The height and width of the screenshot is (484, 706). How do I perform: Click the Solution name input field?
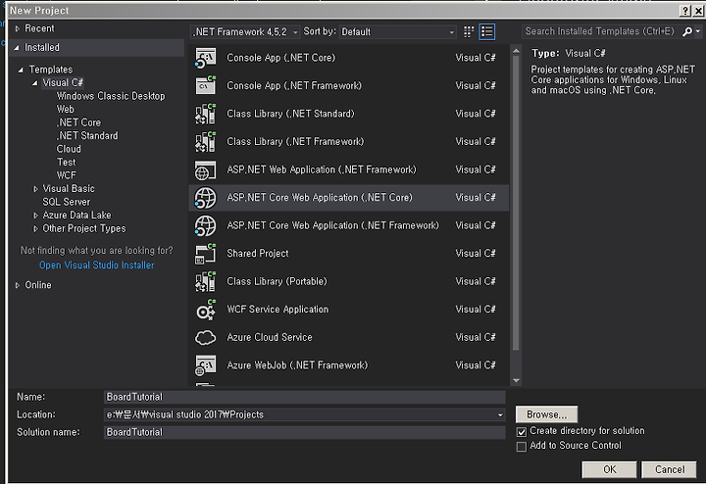[304, 432]
